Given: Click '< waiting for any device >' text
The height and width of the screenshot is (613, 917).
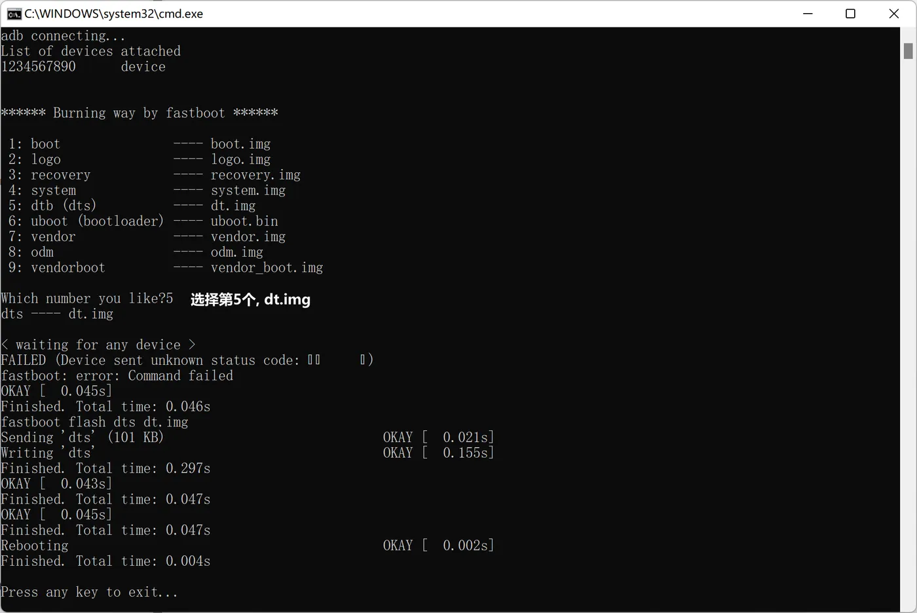Looking at the screenshot, I should (x=98, y=345).
